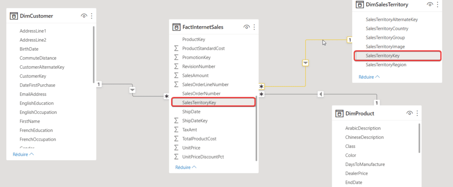Open DimProduct more options menu
Image resolution: width=453 pixels, height=187 pixels.
pos(417,113)
